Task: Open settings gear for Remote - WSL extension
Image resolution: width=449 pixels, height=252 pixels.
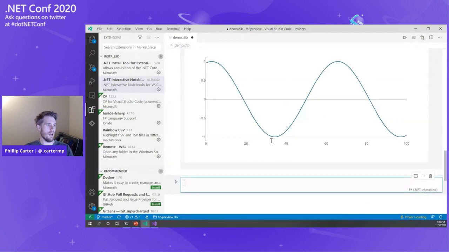Action: 159,156
